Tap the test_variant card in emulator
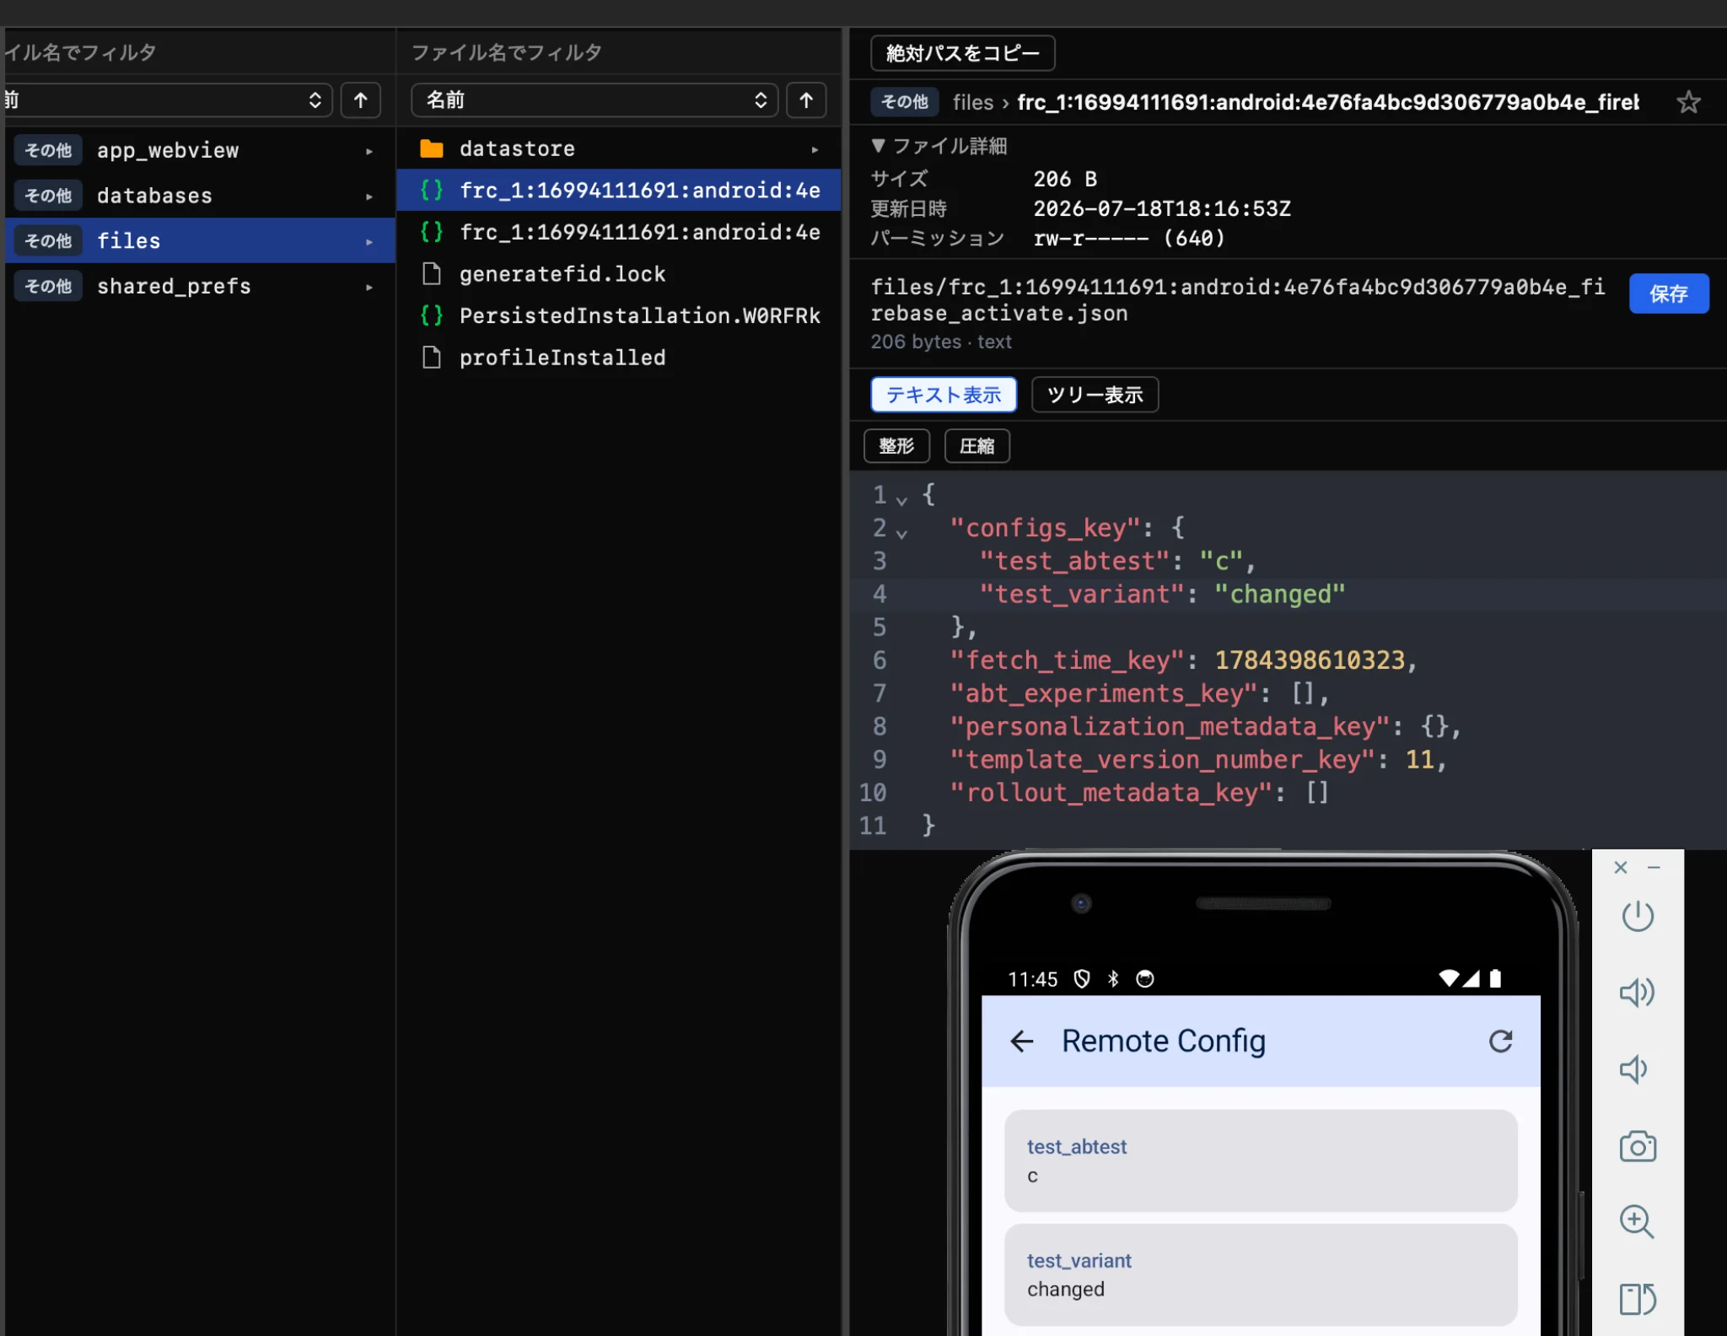This screenshot has width=1727, height=1336. 1261,1274
